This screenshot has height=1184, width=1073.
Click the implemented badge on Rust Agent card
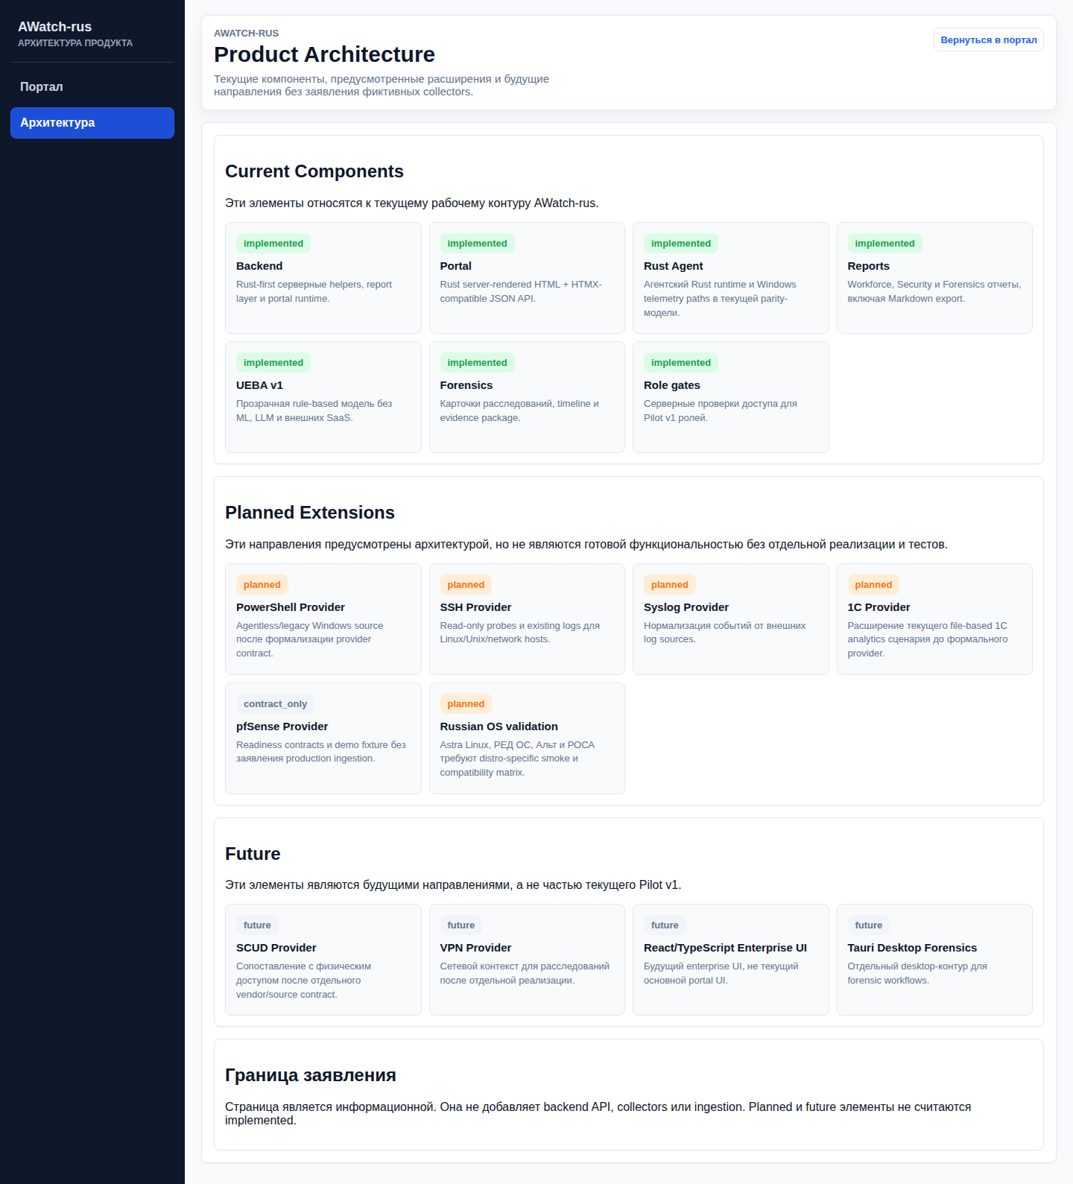[x=681, y=244]
